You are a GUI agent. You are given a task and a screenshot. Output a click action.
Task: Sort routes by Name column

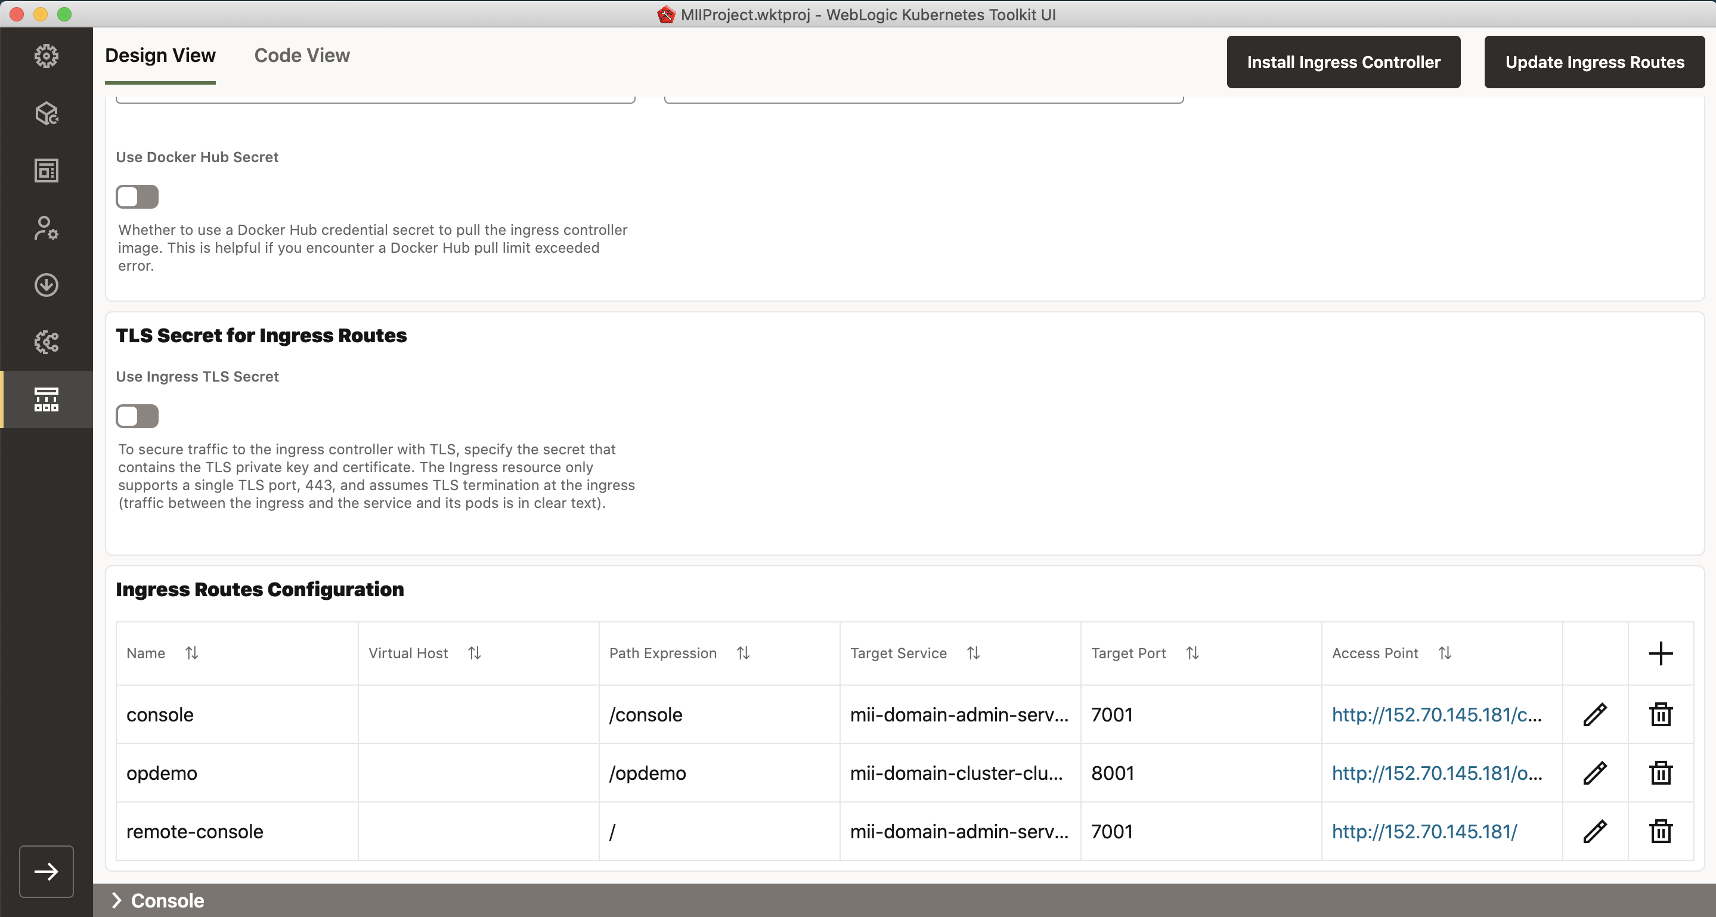click(192, 653)
